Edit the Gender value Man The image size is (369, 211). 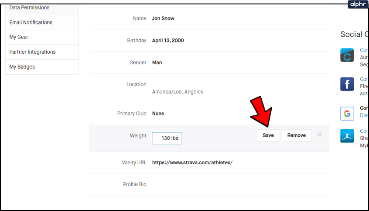(x=157, y=62)
